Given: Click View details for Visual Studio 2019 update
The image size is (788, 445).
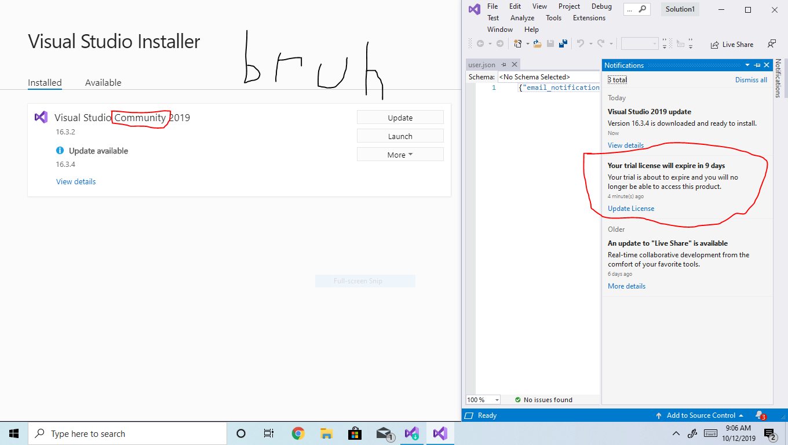Looking at the screenshot, I should click(x=626, y=145).
